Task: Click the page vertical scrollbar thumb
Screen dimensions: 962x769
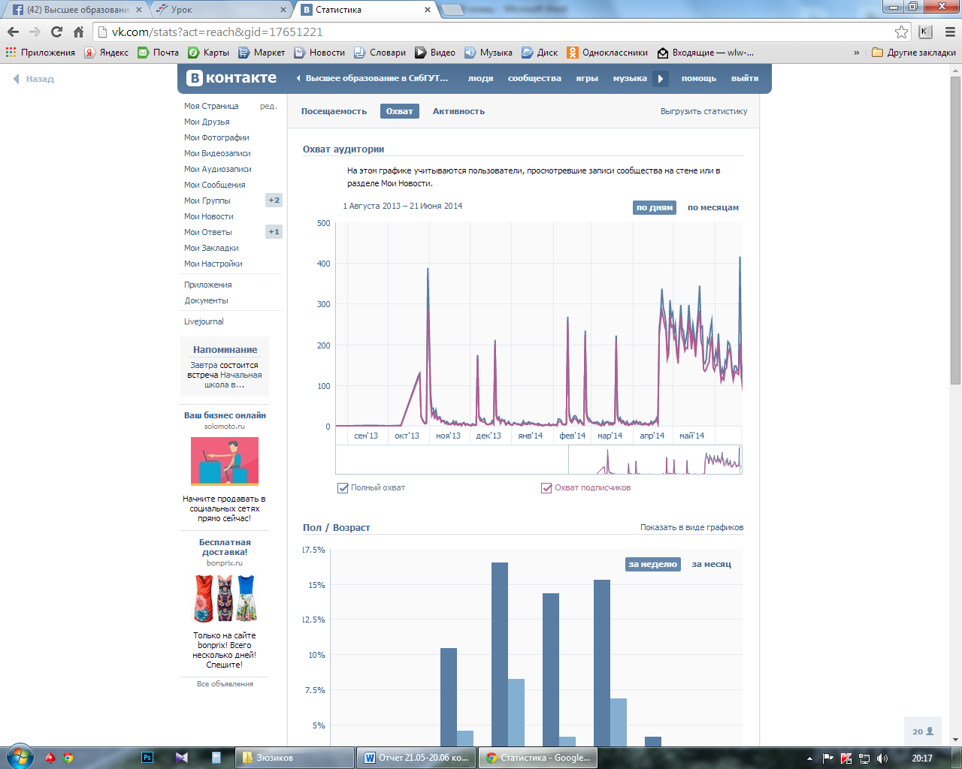Action: [x=955, y=230]
